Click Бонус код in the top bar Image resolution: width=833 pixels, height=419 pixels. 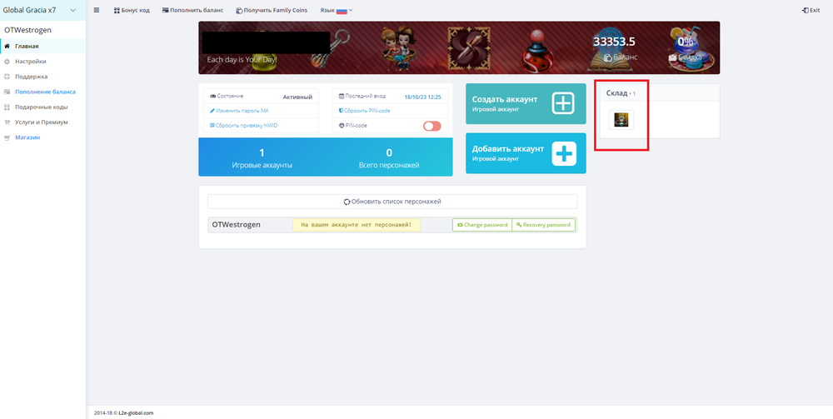click(130, 10)
